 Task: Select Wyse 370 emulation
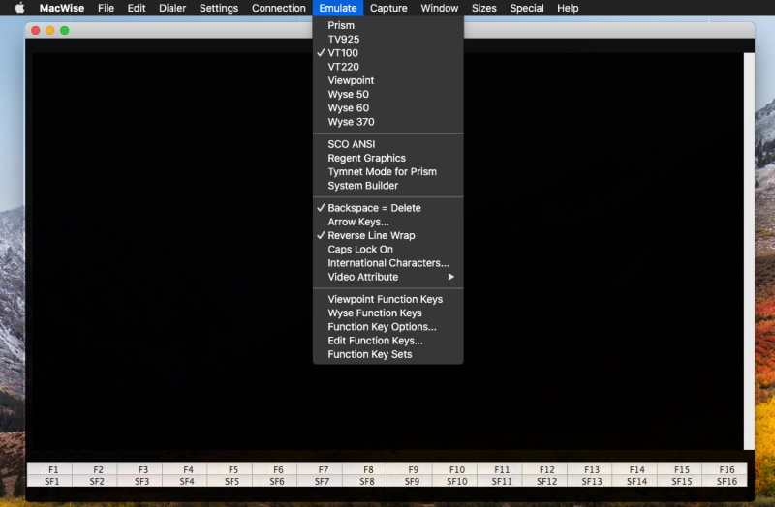coord(388,122)
